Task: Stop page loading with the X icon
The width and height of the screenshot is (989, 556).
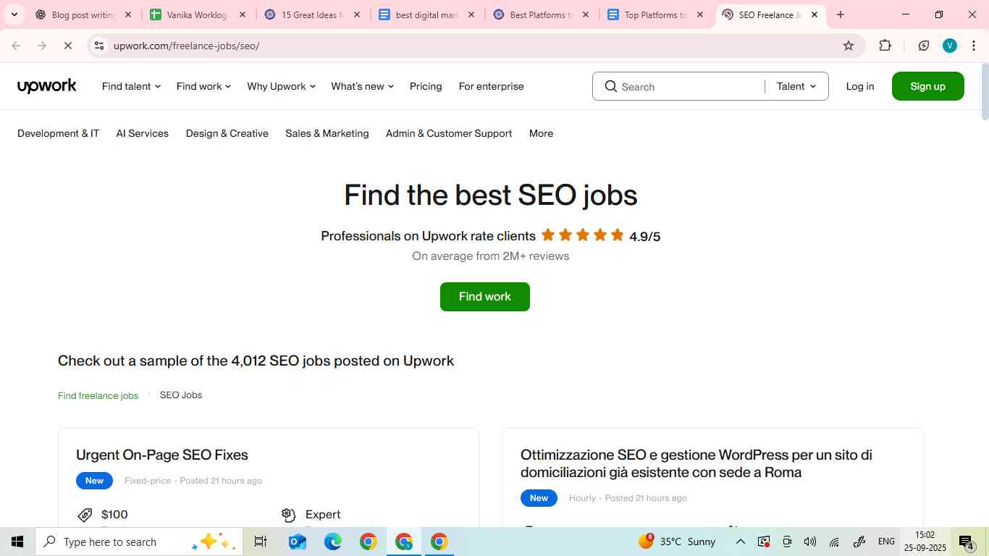Action: point(68,45)
